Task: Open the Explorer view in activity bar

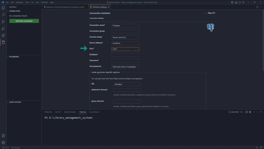Action: click(3, 8)
